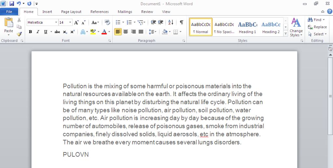Toggle Bold formatting
The image size is (333, 168).
click(x=30, y=32)
